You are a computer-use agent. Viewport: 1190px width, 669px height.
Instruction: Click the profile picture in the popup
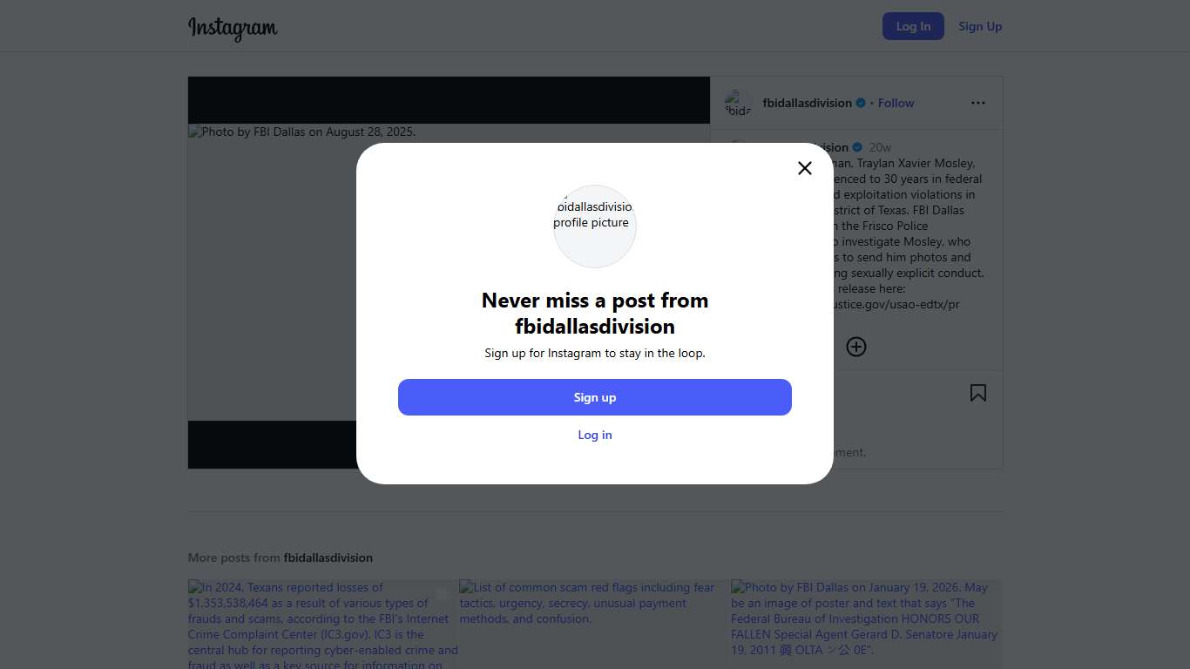tap(595, 226)
